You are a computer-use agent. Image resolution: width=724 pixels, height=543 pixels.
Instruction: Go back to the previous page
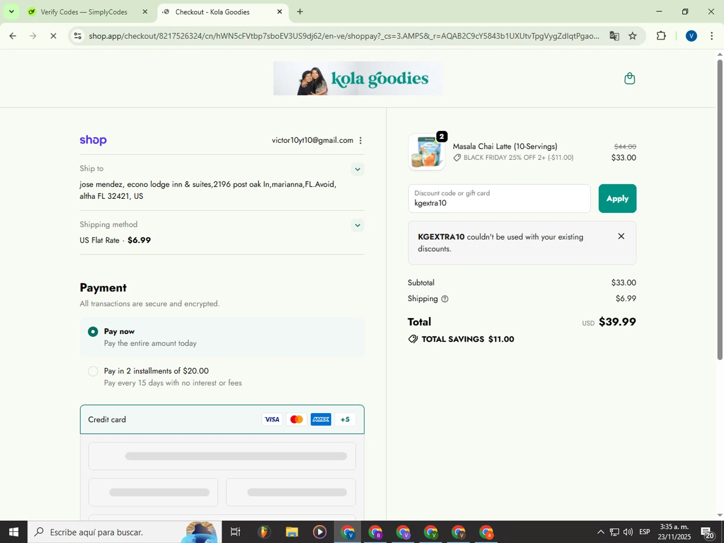(13, 36)
